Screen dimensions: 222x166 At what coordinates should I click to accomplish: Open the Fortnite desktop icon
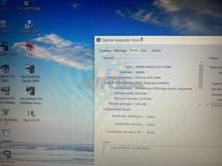[6, 134]
